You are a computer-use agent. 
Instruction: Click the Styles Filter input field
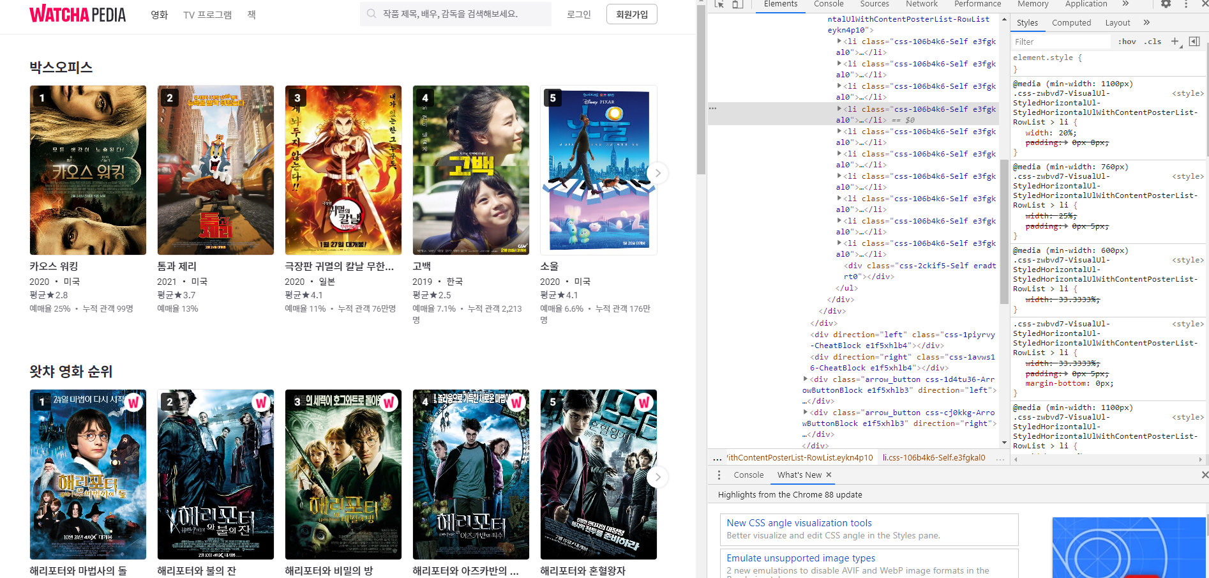click(1060, 42)
